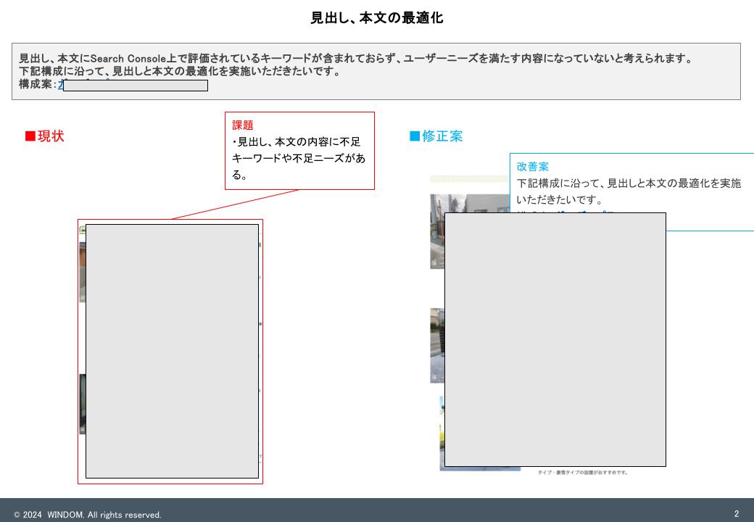Screen dimensions: 754x522
Task: Click the slide title 見出し、本文の最適化
Action: [376, 18]
